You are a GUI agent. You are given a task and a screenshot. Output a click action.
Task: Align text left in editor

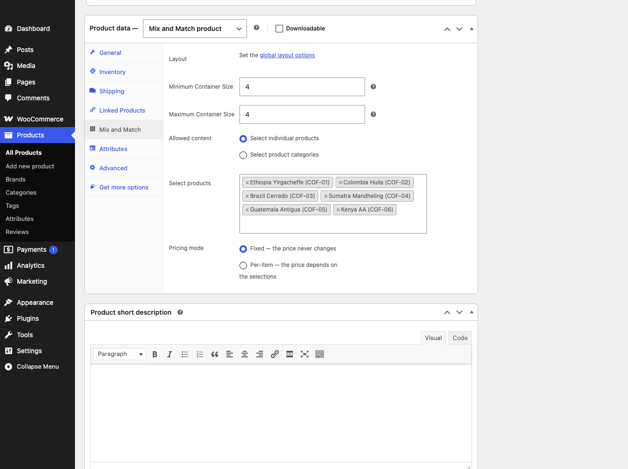coord(230,354)
